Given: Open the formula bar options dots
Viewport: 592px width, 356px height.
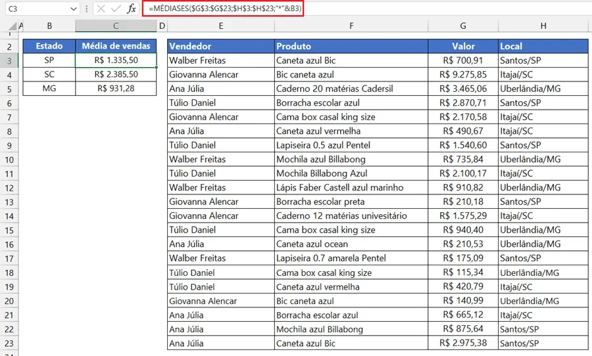Looking at the screenshot, I should click(x=86, y=9).
